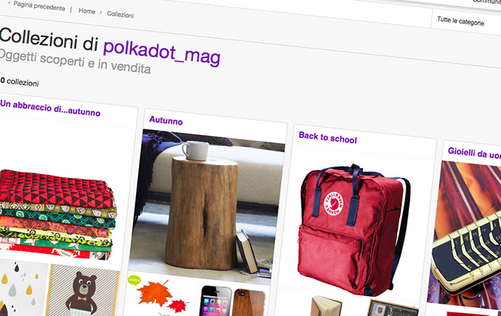Open the Home breadcrumb link
Viewport: 501px width, 316px height.
(x=87, y=11)
